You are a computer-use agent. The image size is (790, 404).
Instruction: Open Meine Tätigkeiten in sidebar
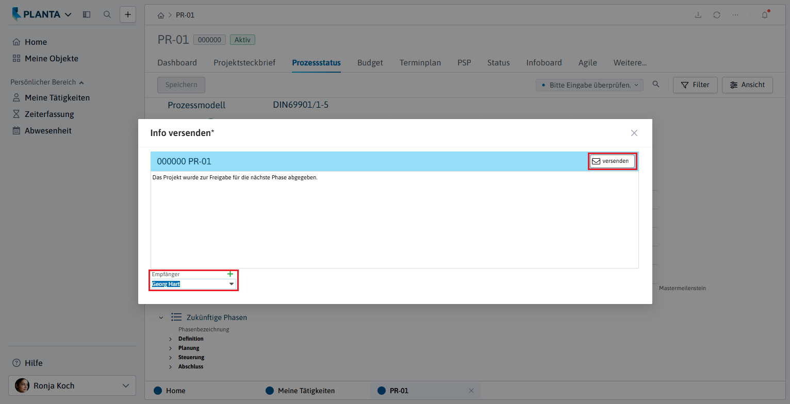tap(51, 98)
